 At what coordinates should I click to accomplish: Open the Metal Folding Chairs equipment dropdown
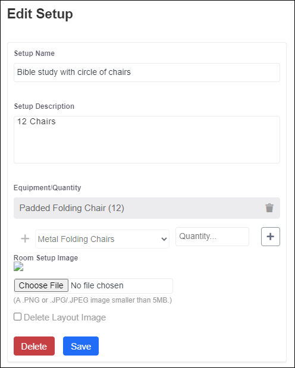[102, 239]
